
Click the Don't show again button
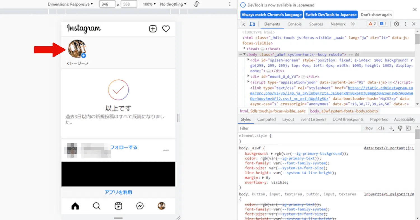pos(376,15)
